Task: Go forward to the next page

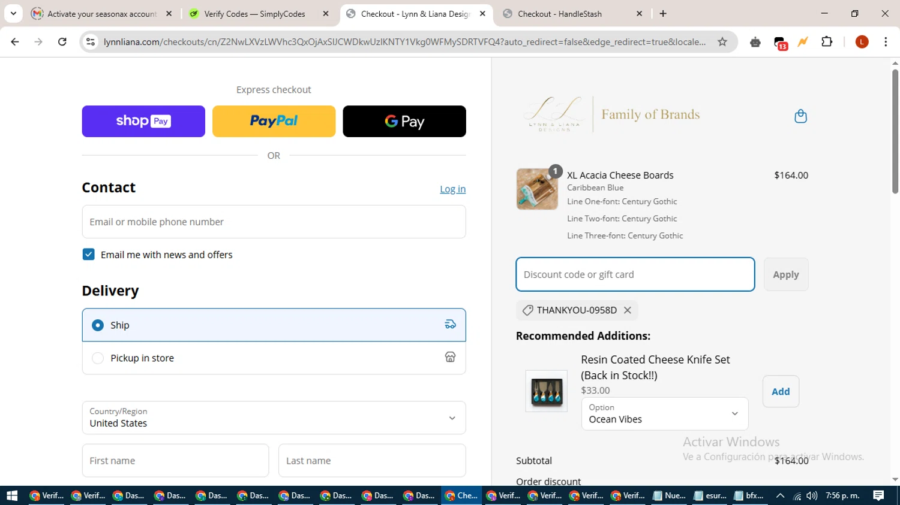Action: pyautogui.click(x=38, y=42)
